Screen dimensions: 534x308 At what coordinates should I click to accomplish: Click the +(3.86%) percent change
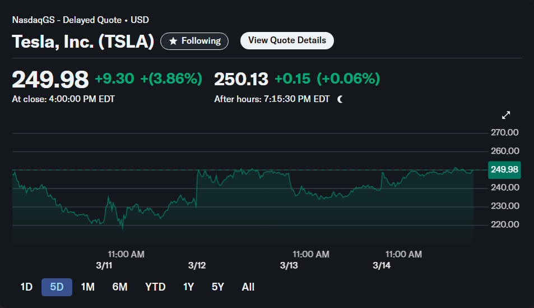(171, 79)
